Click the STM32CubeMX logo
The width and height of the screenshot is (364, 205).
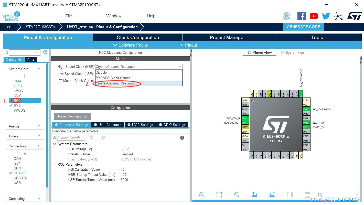click(11, 16)
